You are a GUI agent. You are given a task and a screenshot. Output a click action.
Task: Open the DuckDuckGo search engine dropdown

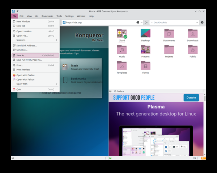click(197, 22)
